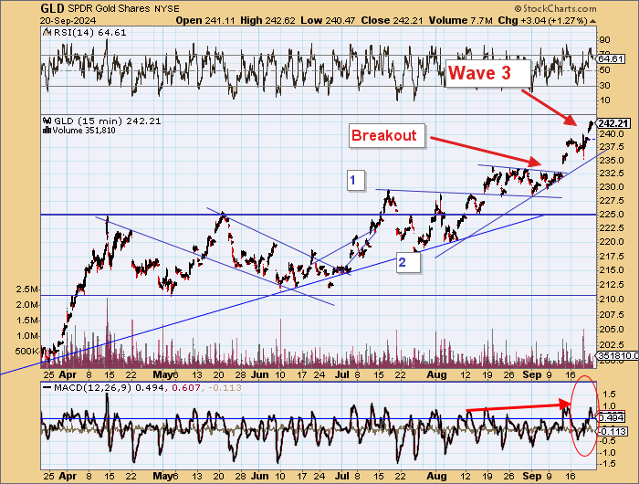Click the 242.21 last price tag on axis
The width and height of the screenshot is (639, 484).
click(x=614, y=123)
